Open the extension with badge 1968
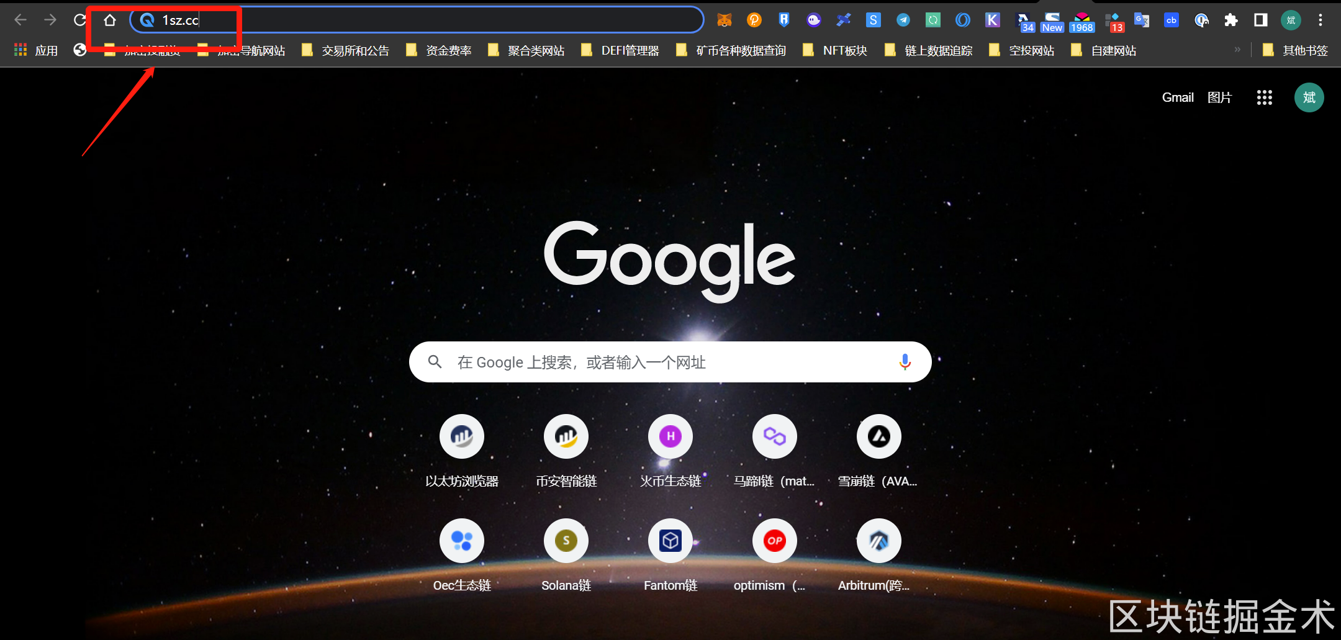Image resolution: width=1341 pixels, height=640 pixels. [1082, 22]
